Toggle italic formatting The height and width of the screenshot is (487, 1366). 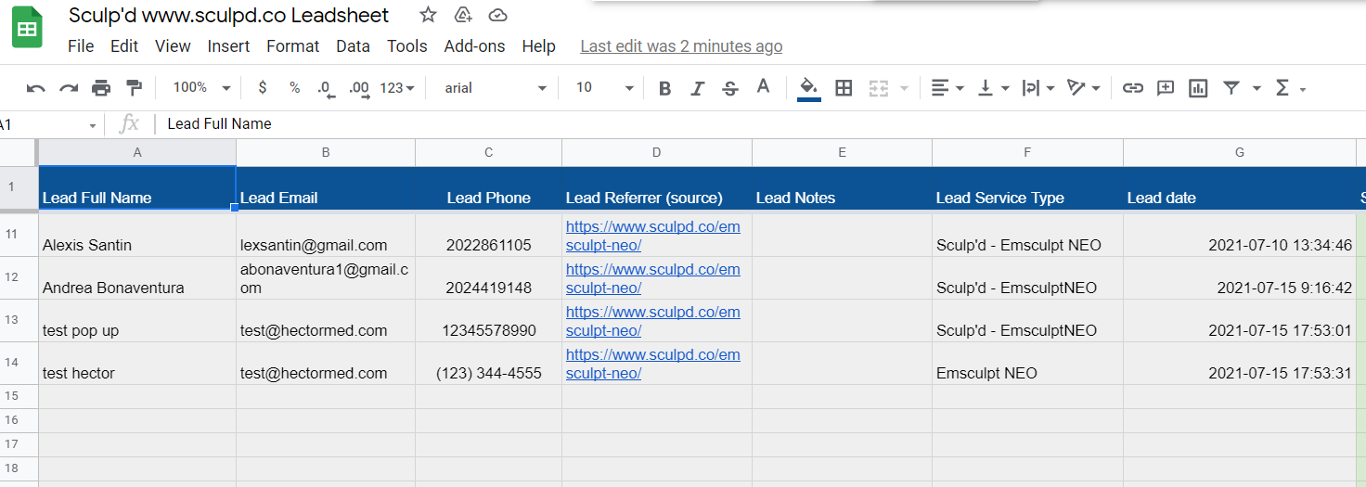pyautogui.click(x=698, y=88)
